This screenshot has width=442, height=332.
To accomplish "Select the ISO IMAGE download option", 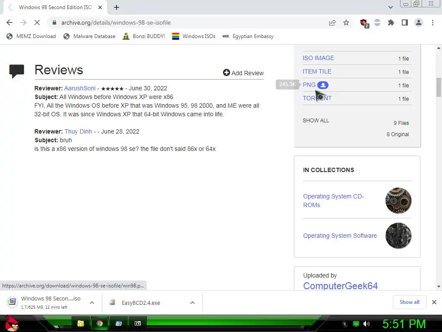I will point(318,58).
